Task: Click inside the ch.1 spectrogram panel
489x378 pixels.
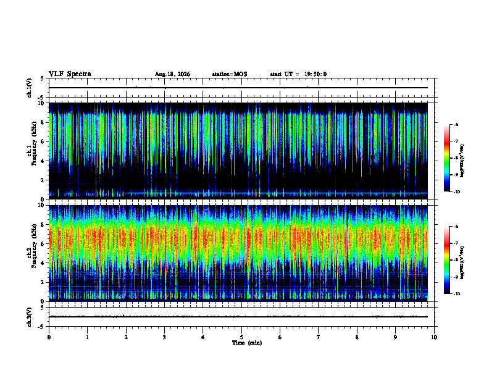Action: click(x=238, y=151)
